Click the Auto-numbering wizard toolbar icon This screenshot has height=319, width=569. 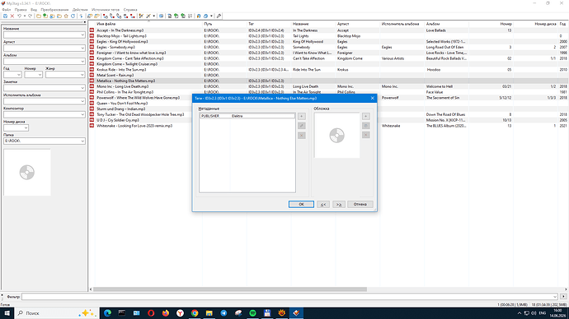[x=190, y=16]
